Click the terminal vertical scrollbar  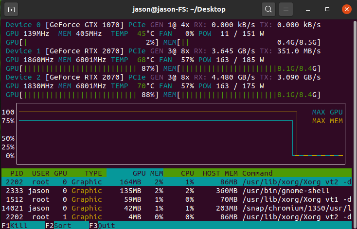click(355, 124)
